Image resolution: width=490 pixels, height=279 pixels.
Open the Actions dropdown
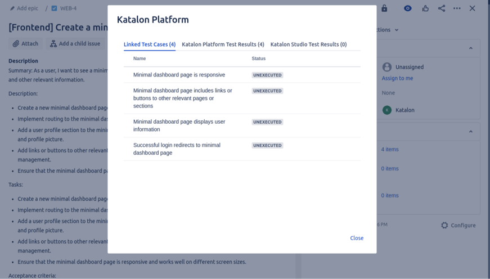click(389, 30)
